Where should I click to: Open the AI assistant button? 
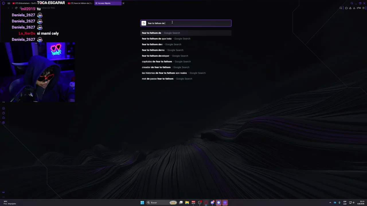pyautogui.click(x=359, y=8)
